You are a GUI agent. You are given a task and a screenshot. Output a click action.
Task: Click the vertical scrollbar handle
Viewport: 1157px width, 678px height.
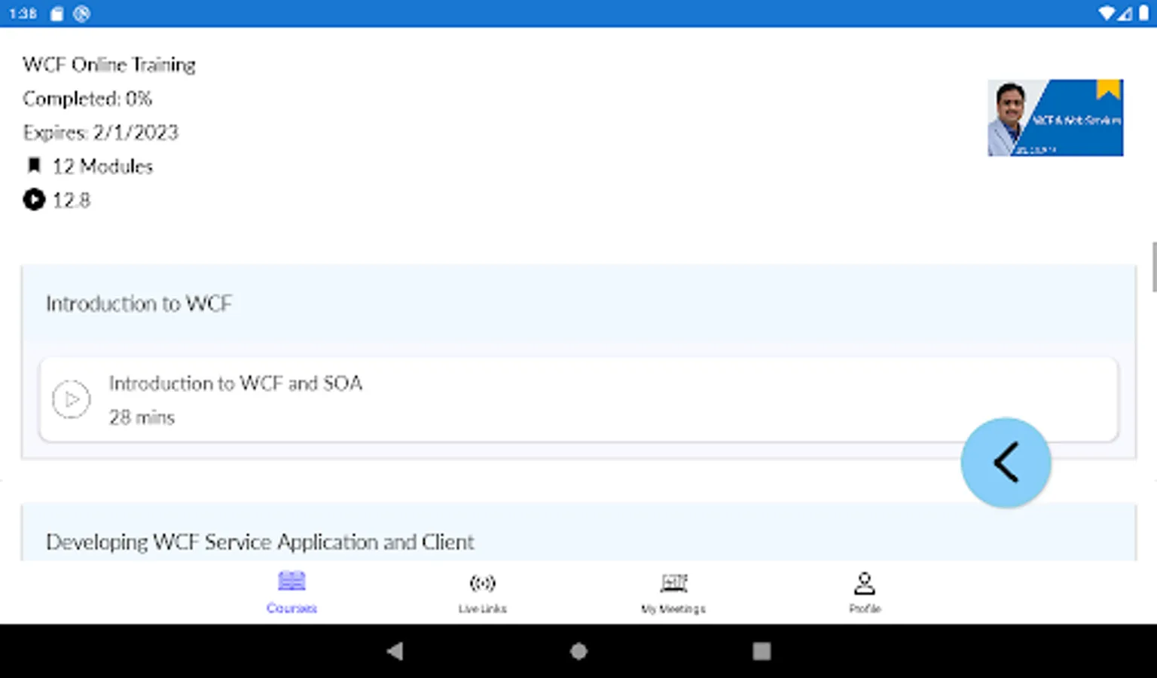pos(1154,266)
